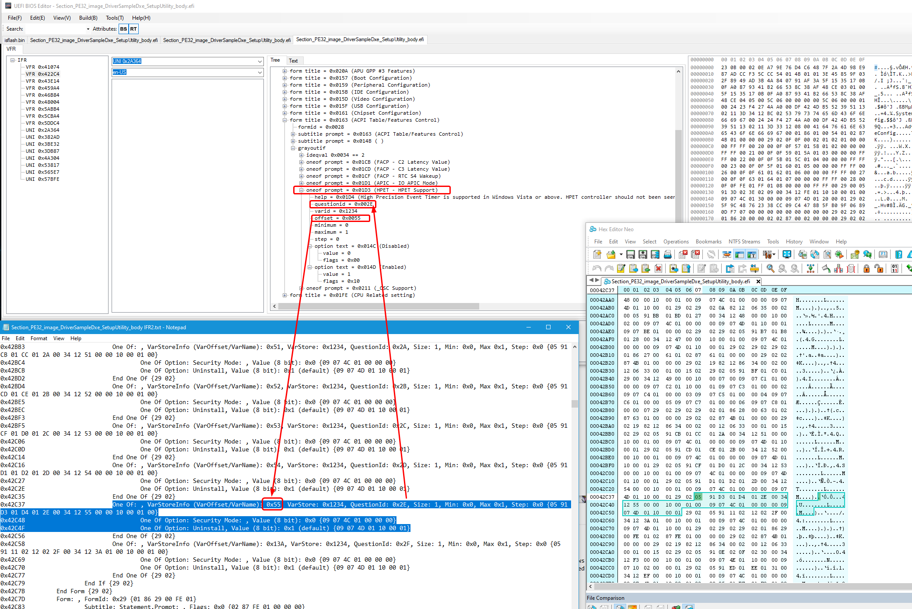
Task: Click Undo arrow in Hex Editor Neo
Action: pos(597,268)
